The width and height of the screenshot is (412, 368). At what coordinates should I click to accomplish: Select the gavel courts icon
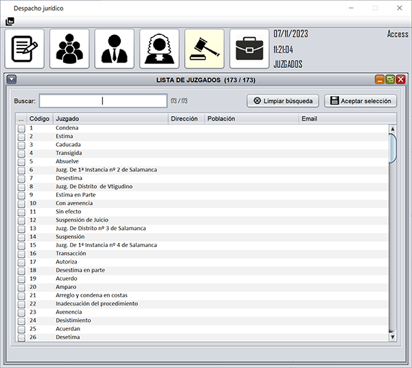pyautogui.click(x=204, y=49)
